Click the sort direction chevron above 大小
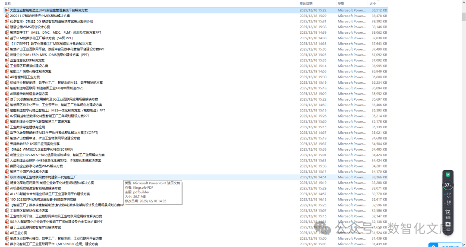Screen dimensions: 466x247 tap(378, 1)
